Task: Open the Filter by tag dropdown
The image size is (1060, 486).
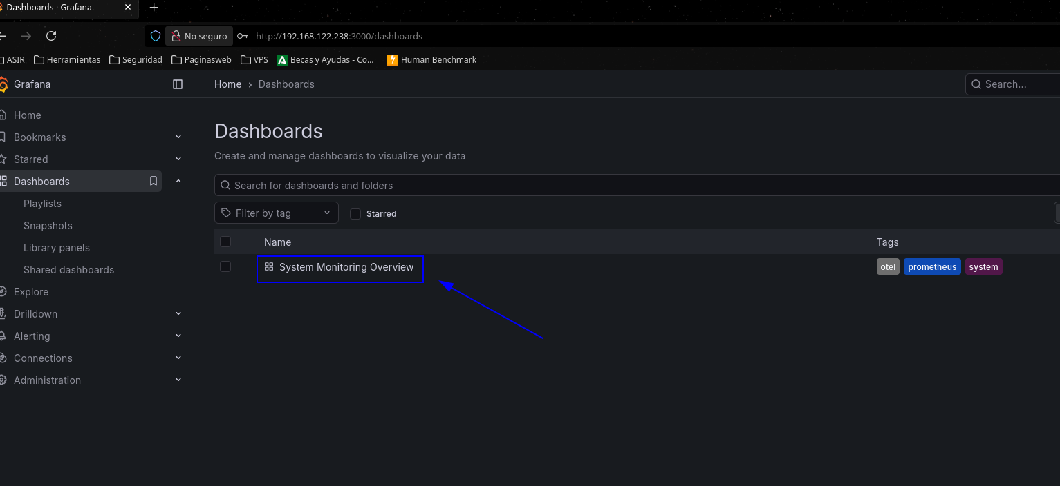Action: pos(277,213)
